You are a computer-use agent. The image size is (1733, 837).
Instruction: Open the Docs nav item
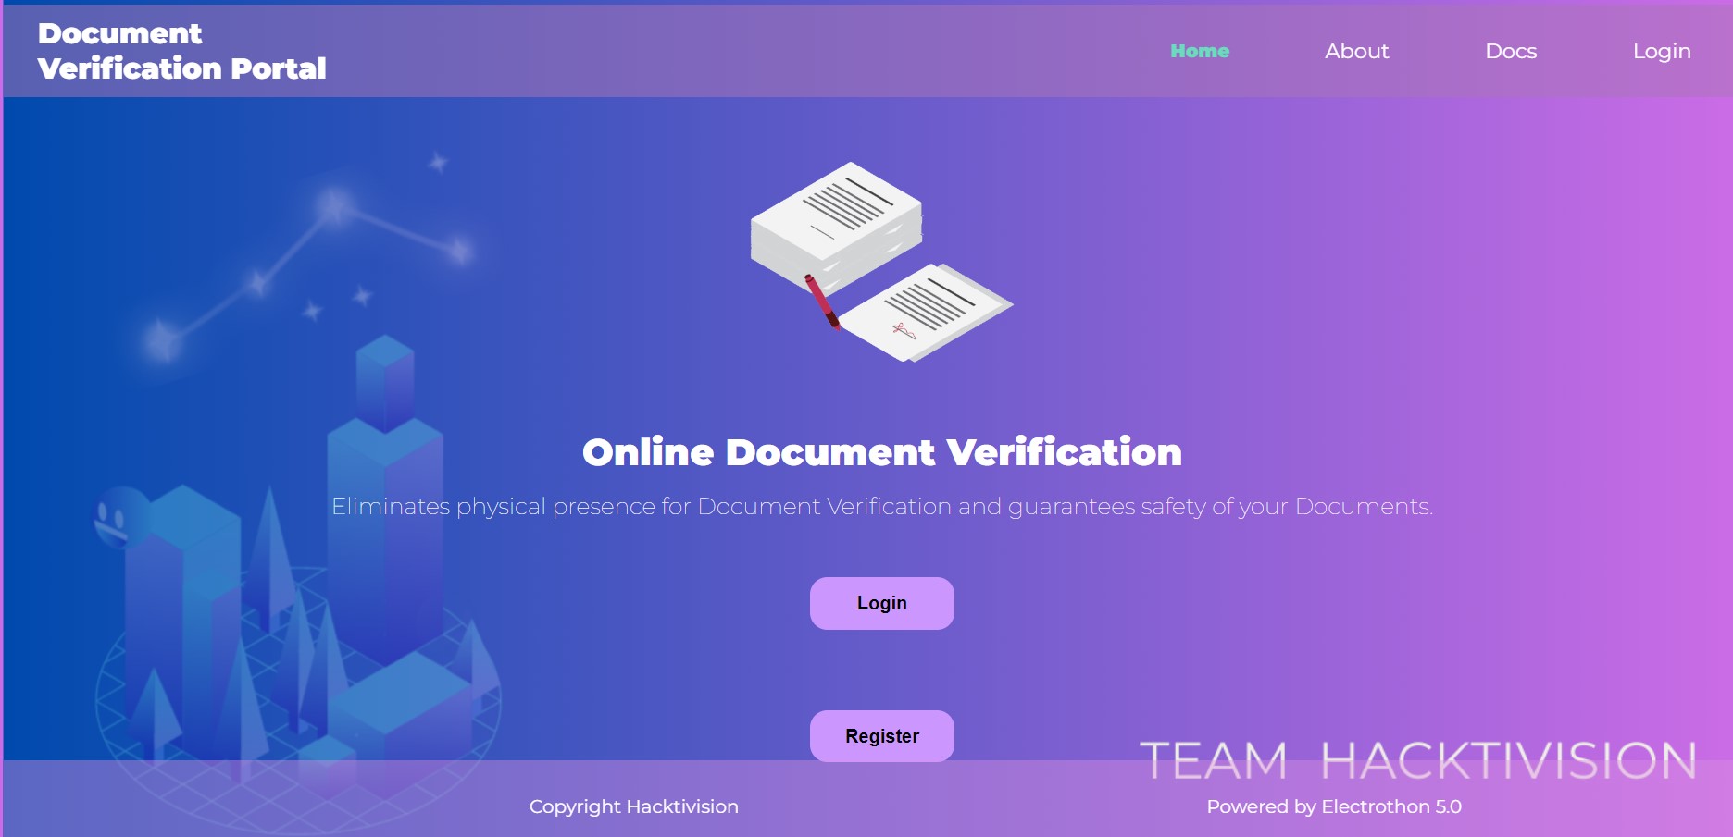click(x=1511, y=51)
